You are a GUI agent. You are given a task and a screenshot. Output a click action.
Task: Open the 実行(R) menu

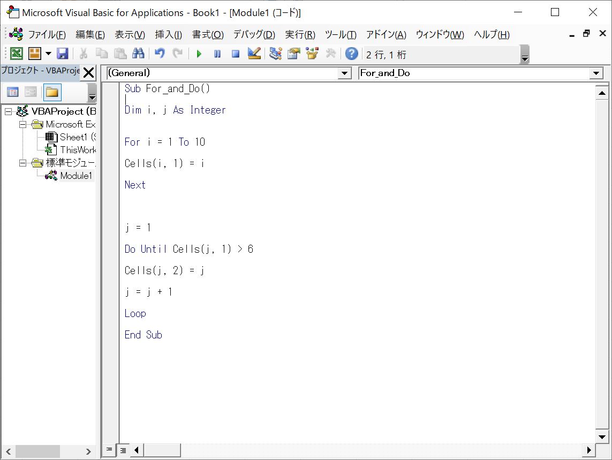[x=300, y=35]
